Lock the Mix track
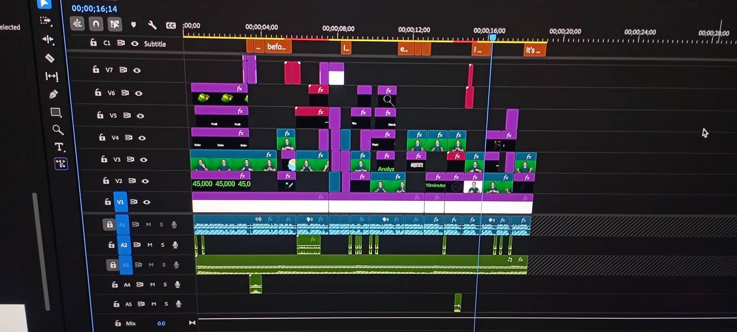Screen dimensions: 737x332 (x=117, y=323)
